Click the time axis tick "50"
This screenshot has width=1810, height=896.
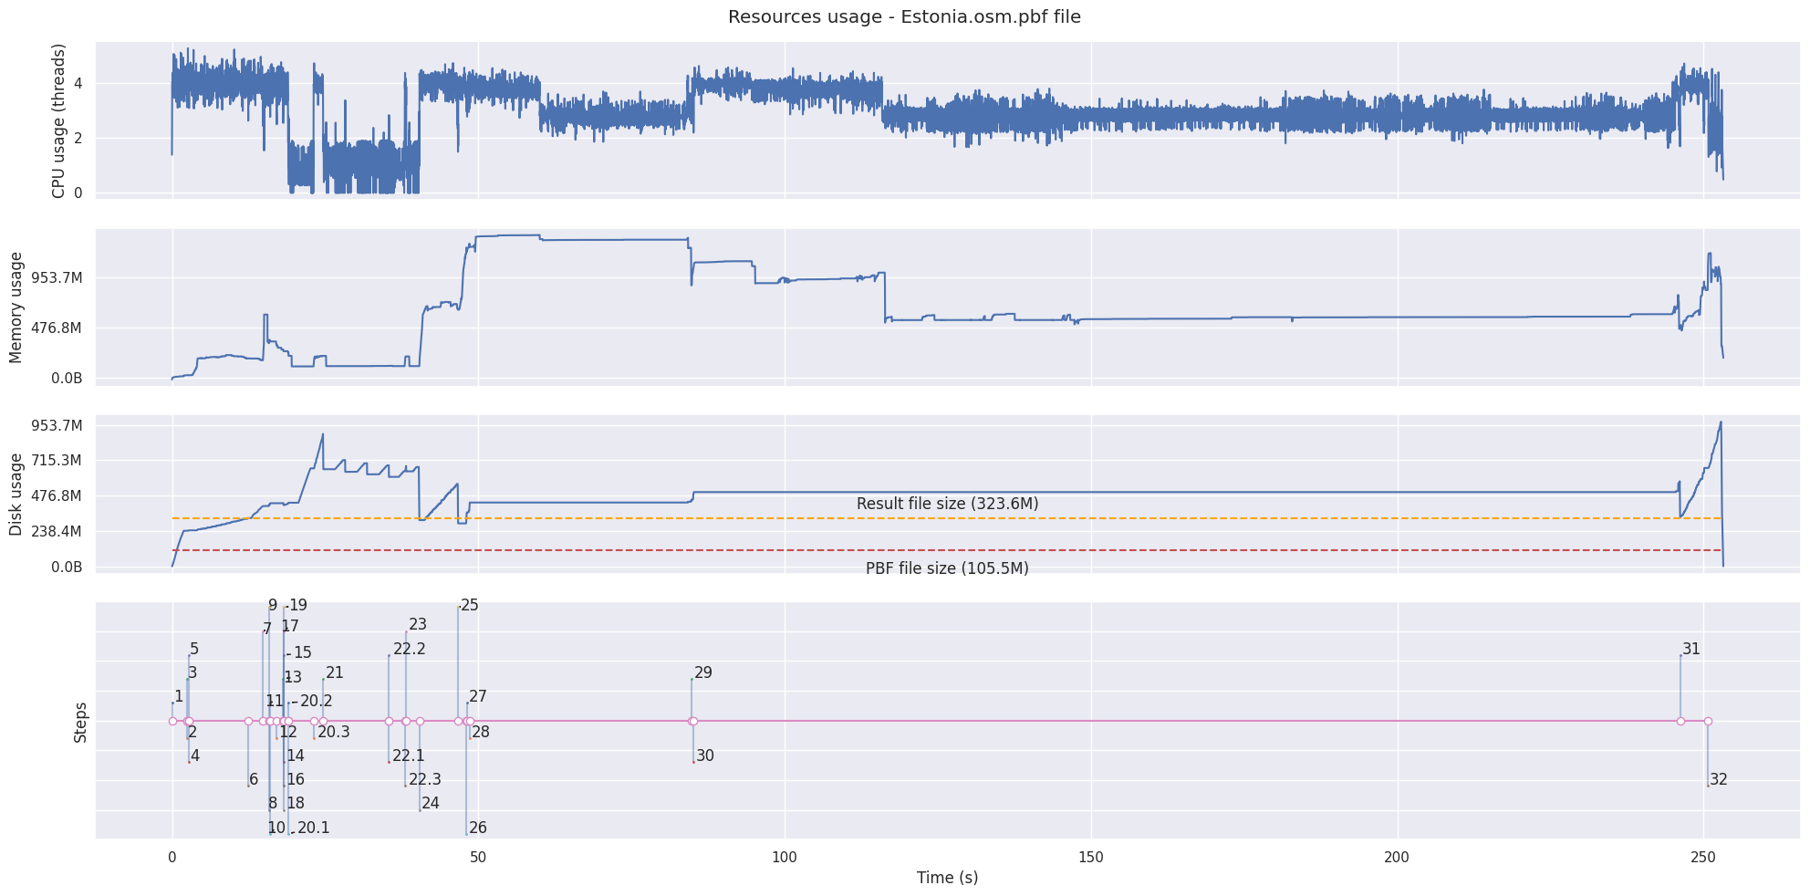(478, 858)
